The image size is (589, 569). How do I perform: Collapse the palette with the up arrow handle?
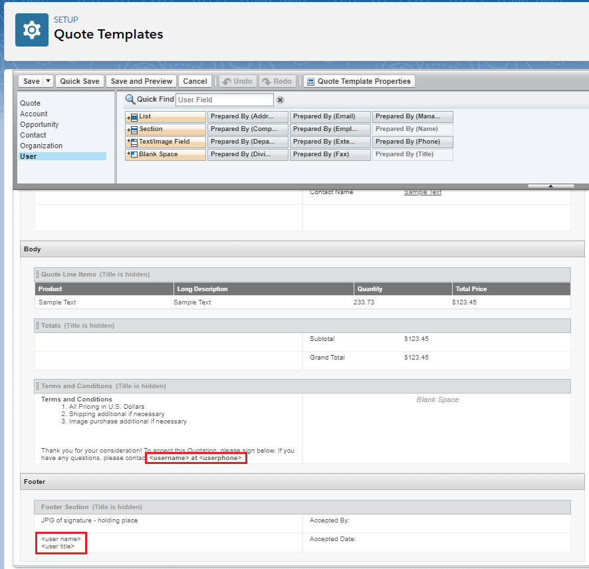pos(550,186)
